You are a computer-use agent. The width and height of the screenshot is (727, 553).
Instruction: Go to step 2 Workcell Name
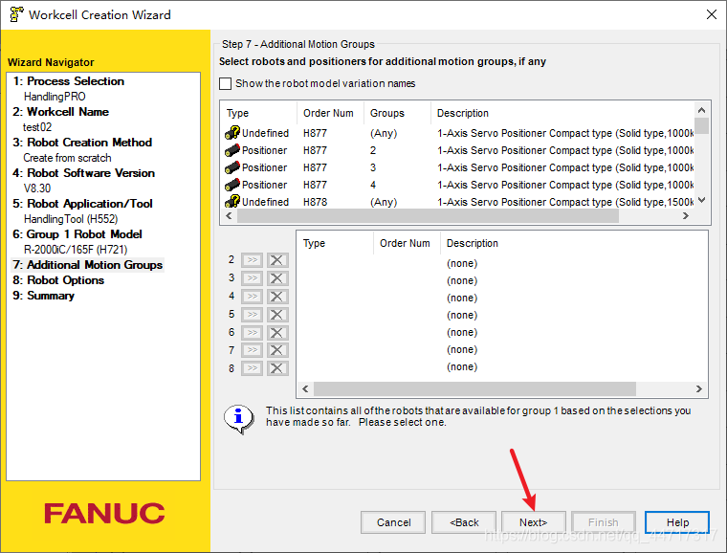coord(60,112)
